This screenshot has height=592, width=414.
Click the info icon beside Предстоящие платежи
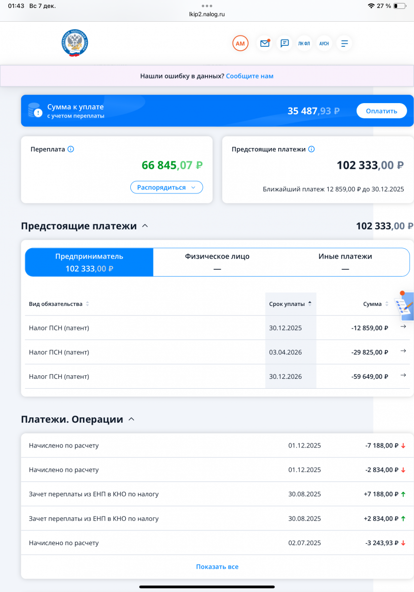[311, 149]
